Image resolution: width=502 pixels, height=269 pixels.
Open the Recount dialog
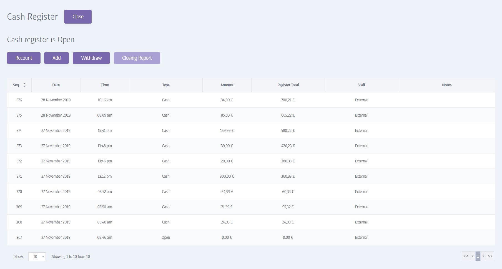coord(24,58)
